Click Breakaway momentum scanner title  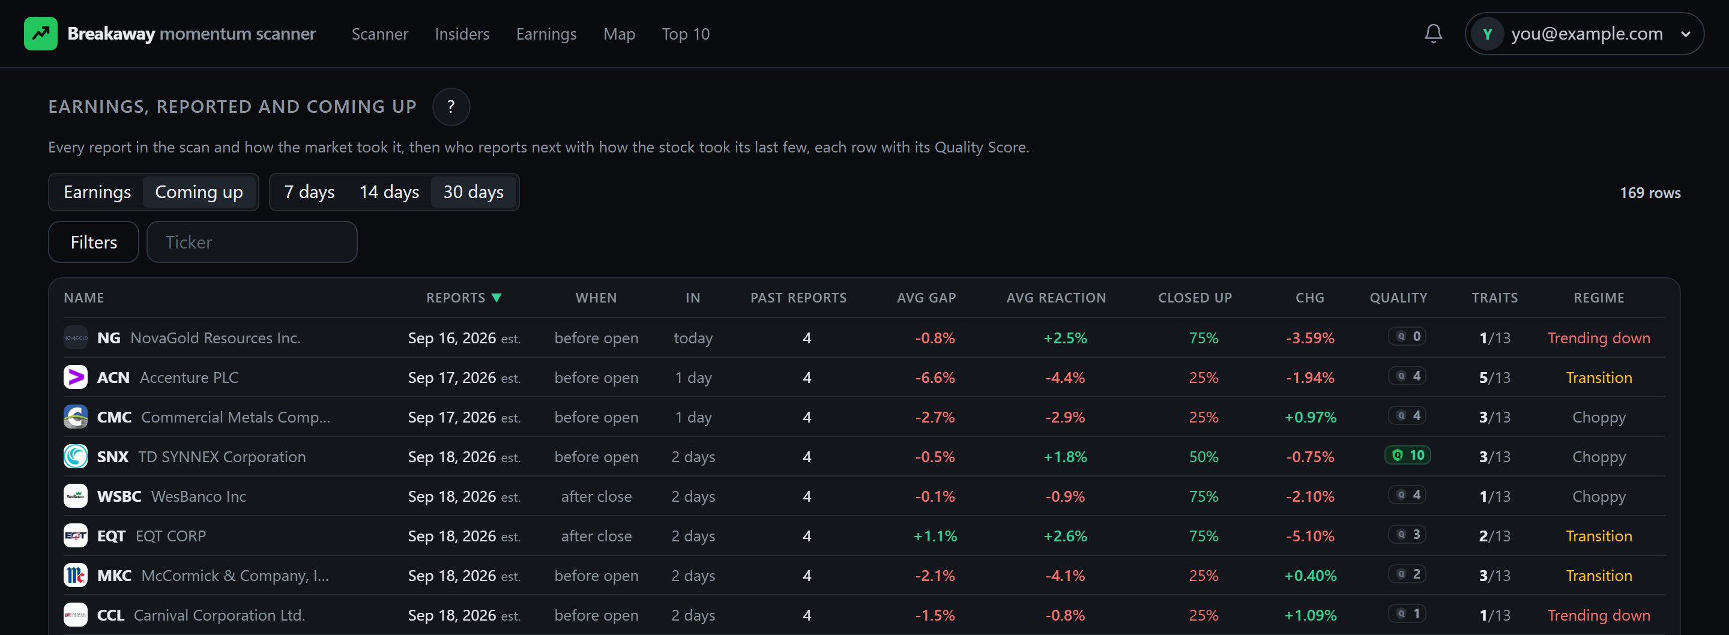192,34
